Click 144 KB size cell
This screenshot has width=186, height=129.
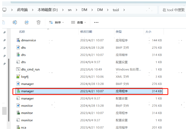(x=157, y=40)
